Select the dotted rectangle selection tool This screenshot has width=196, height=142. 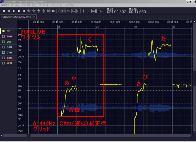pos(79,11)
